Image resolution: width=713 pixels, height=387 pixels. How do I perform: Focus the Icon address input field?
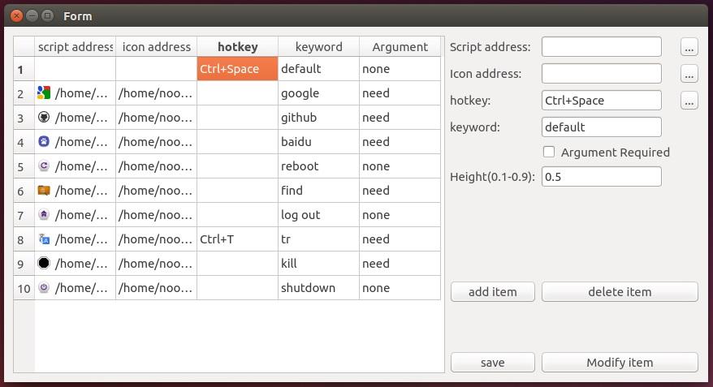point(602,74)
